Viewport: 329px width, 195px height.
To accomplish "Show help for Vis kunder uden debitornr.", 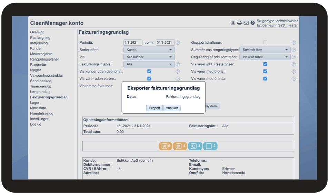I will click(x=178, y=72).
